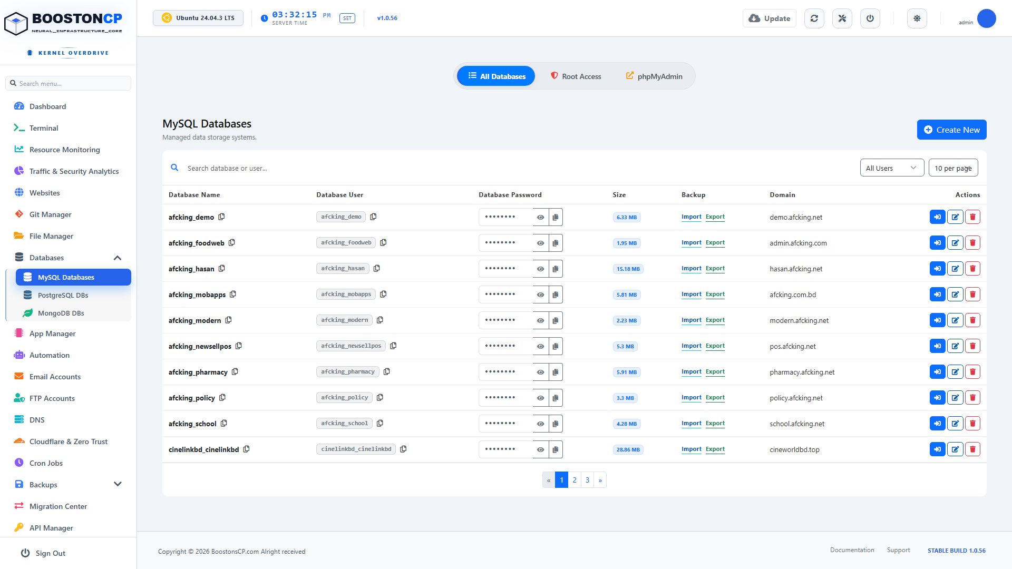Open the All Users filter dropdown
Screen dimensions: 1012x569
tap(892, 168)
